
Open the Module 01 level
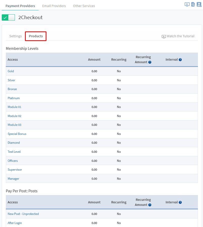point(14,107)
